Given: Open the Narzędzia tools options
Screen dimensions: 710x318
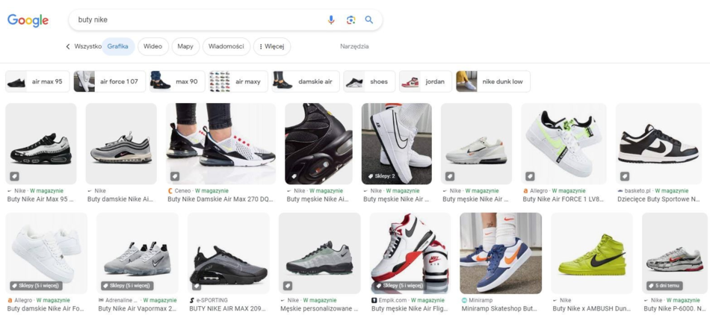Looking at the screenshot, I should pyautogui.click(x=354, y=46).
